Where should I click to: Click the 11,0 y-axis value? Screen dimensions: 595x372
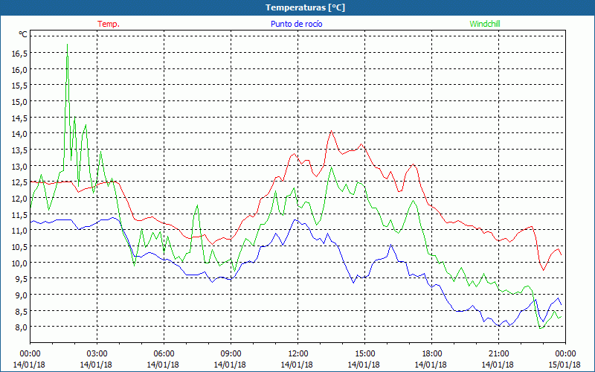coord(20,231)
